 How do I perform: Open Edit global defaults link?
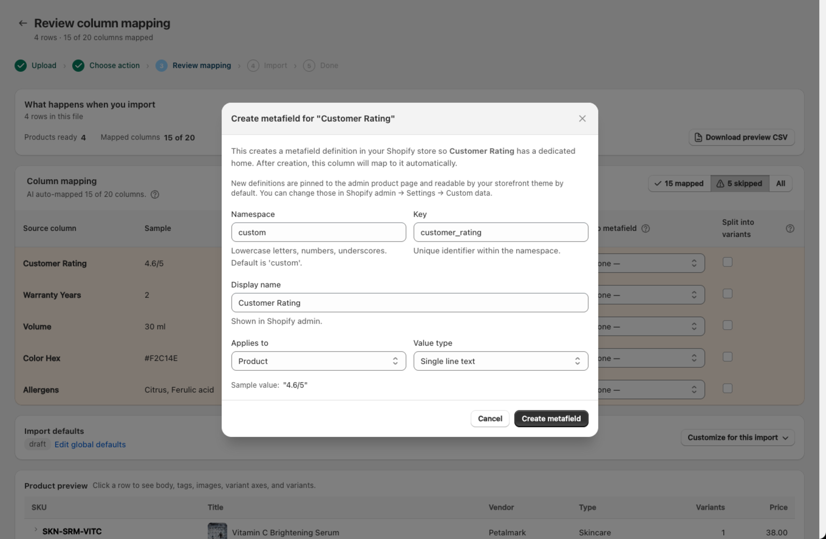point(90,445)
